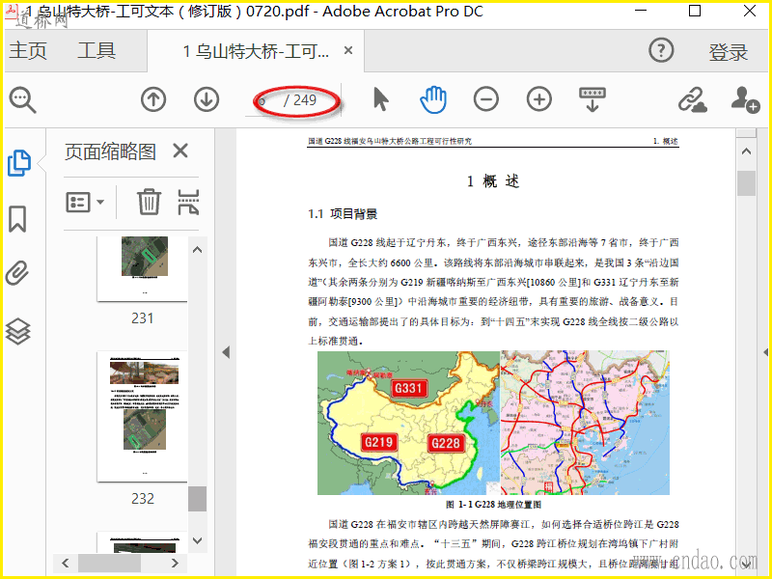This screenshot has width=772, height=579.
Task: Collapse the left navigation pane arrow
Action: pos(226,352)
